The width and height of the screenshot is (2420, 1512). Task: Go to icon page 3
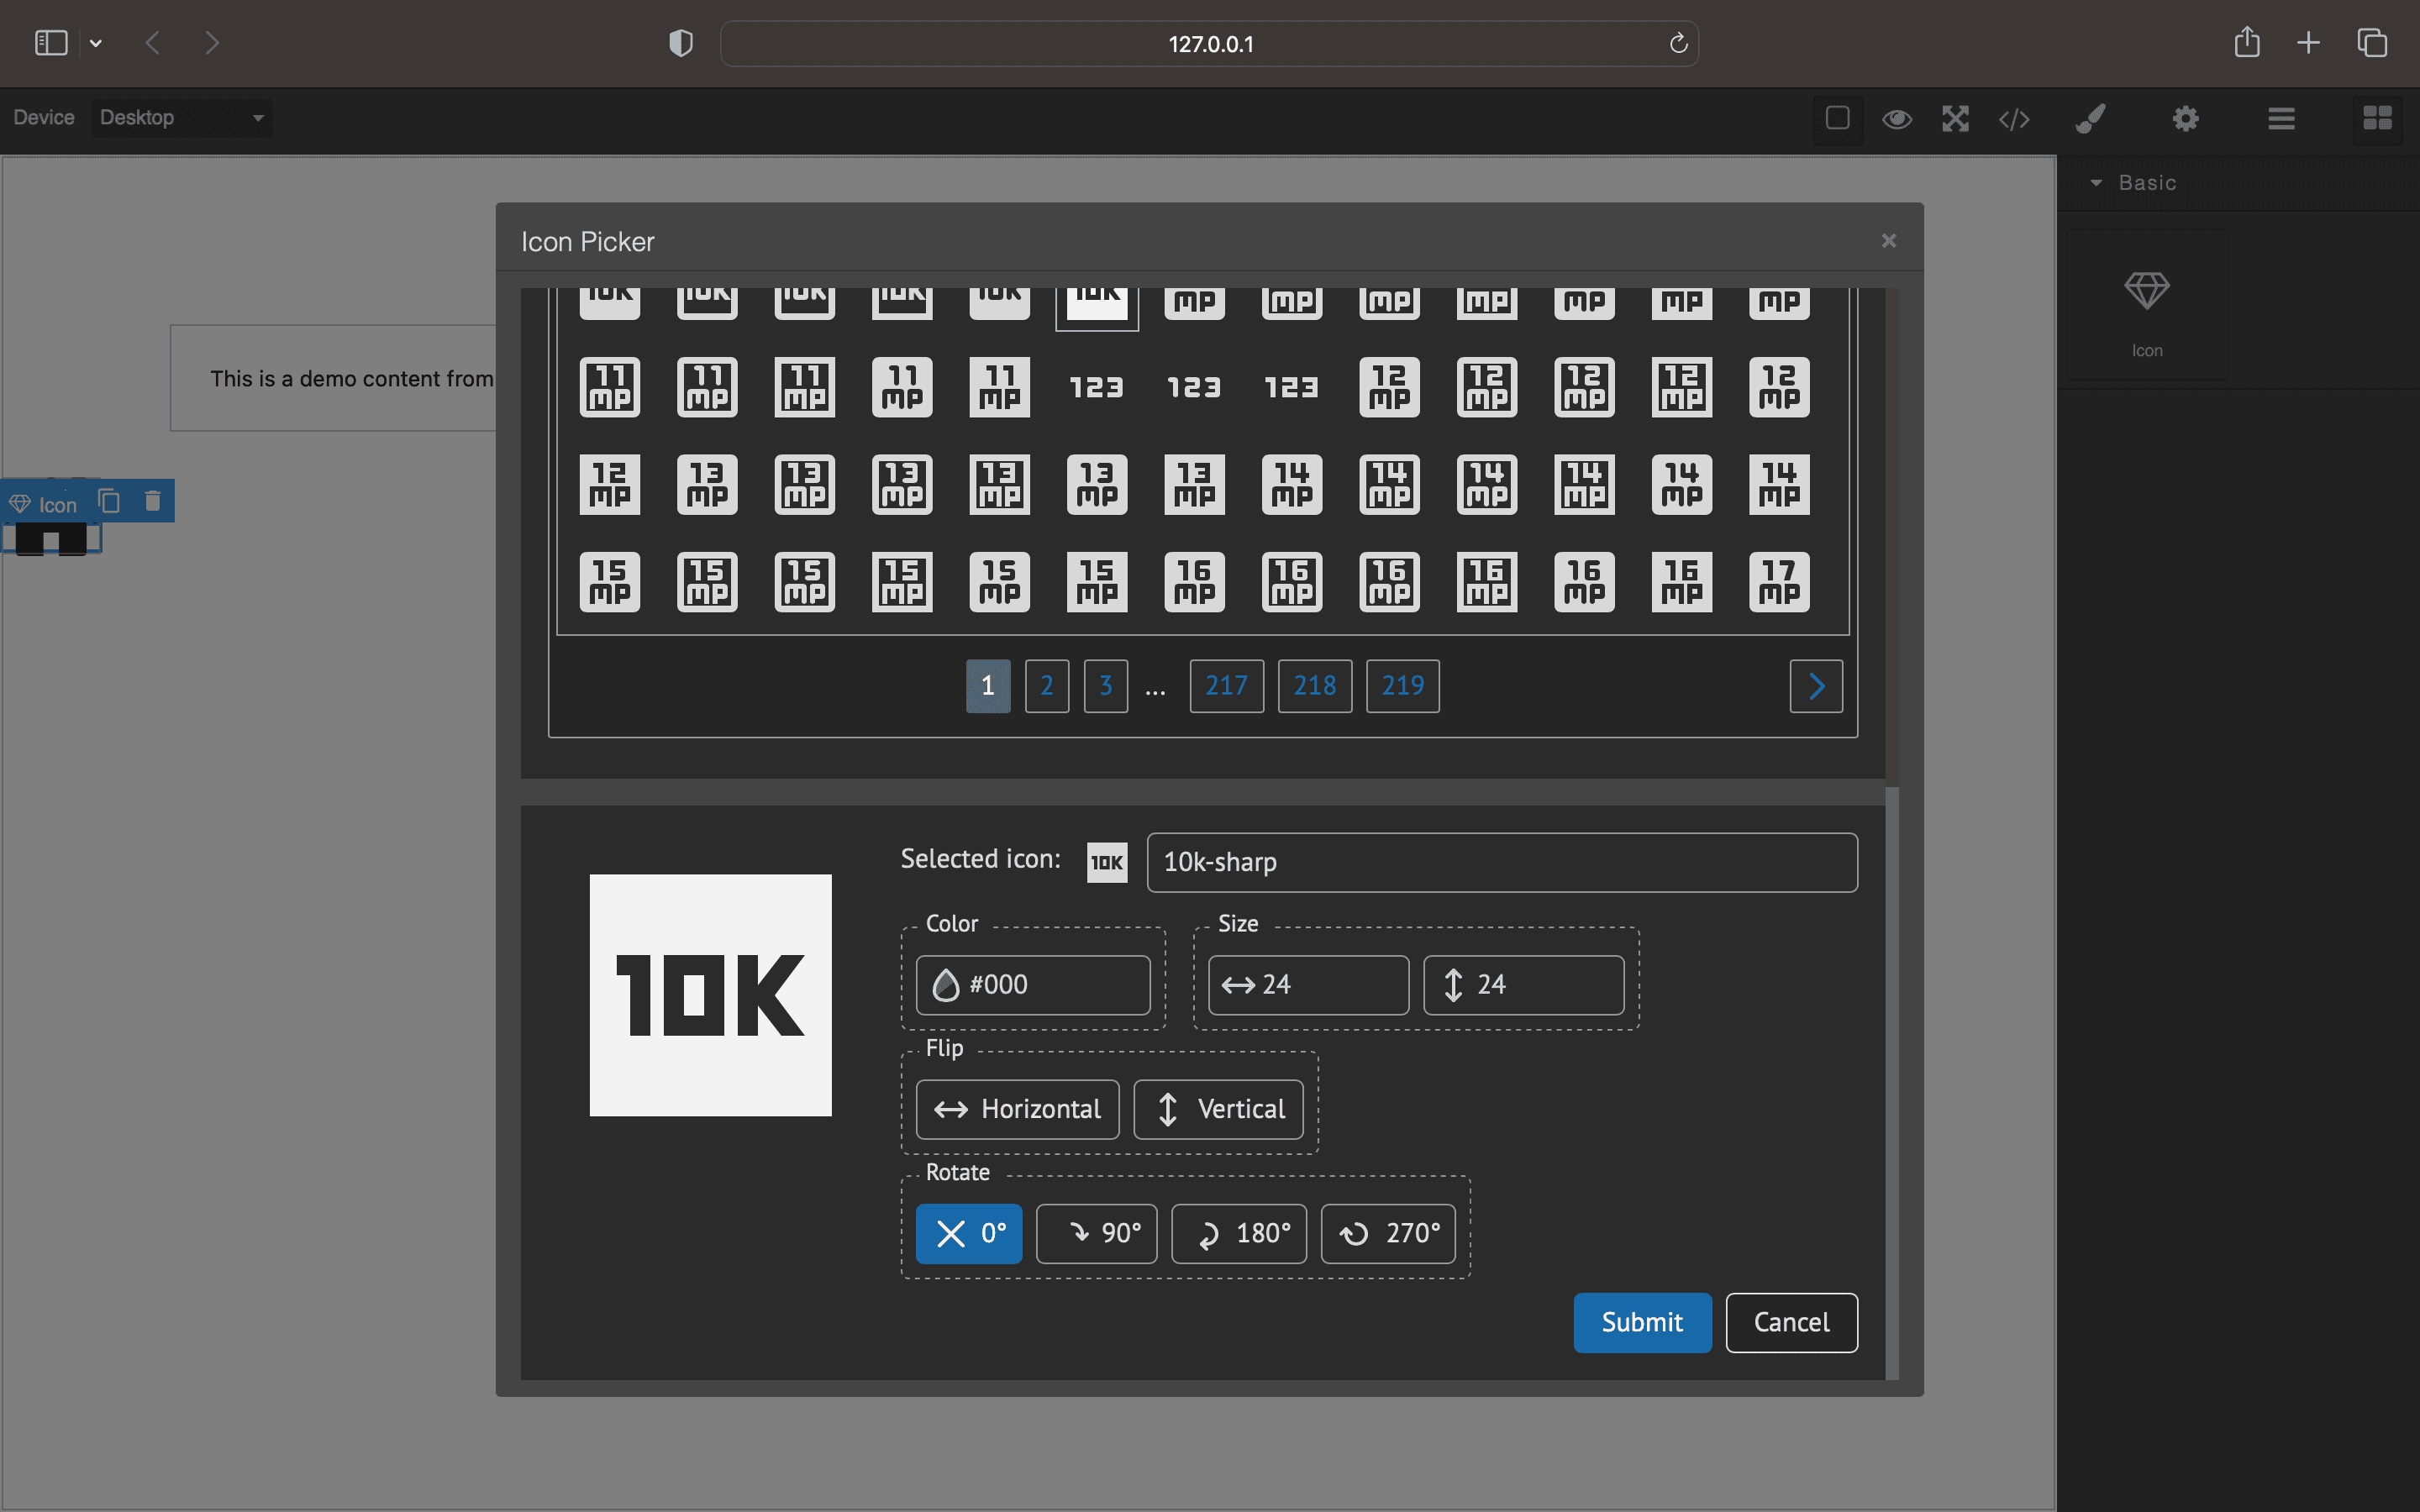click(x=1106, y=686)
